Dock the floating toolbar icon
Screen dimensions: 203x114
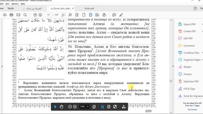[124, 107]
